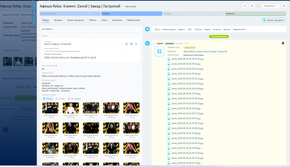290x167 pixels.
Task: Click file icon for photo_2026-09-30_00-29-03 (2).jpg
Action: [x=169, y=59]
